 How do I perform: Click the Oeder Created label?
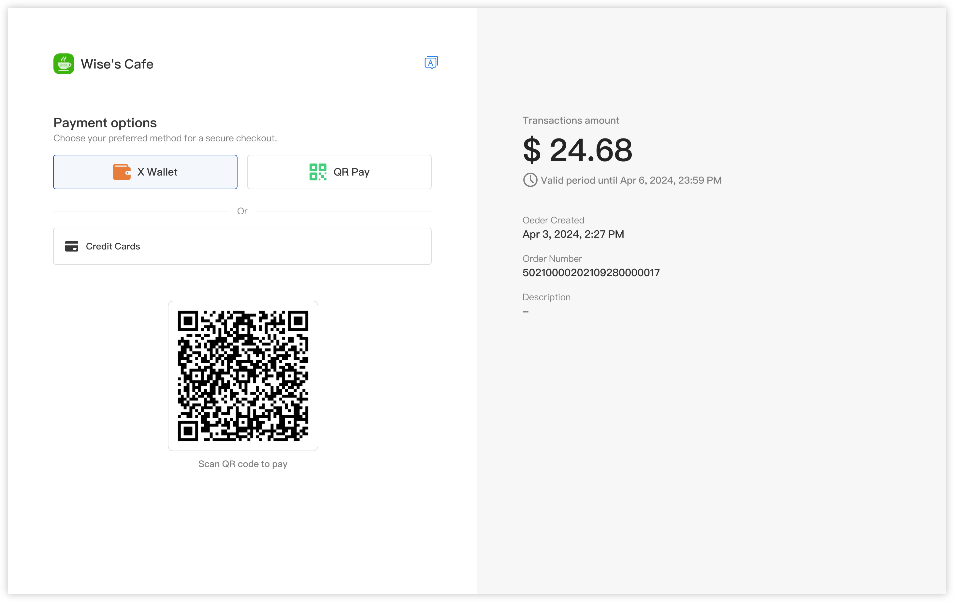[553, 220]
